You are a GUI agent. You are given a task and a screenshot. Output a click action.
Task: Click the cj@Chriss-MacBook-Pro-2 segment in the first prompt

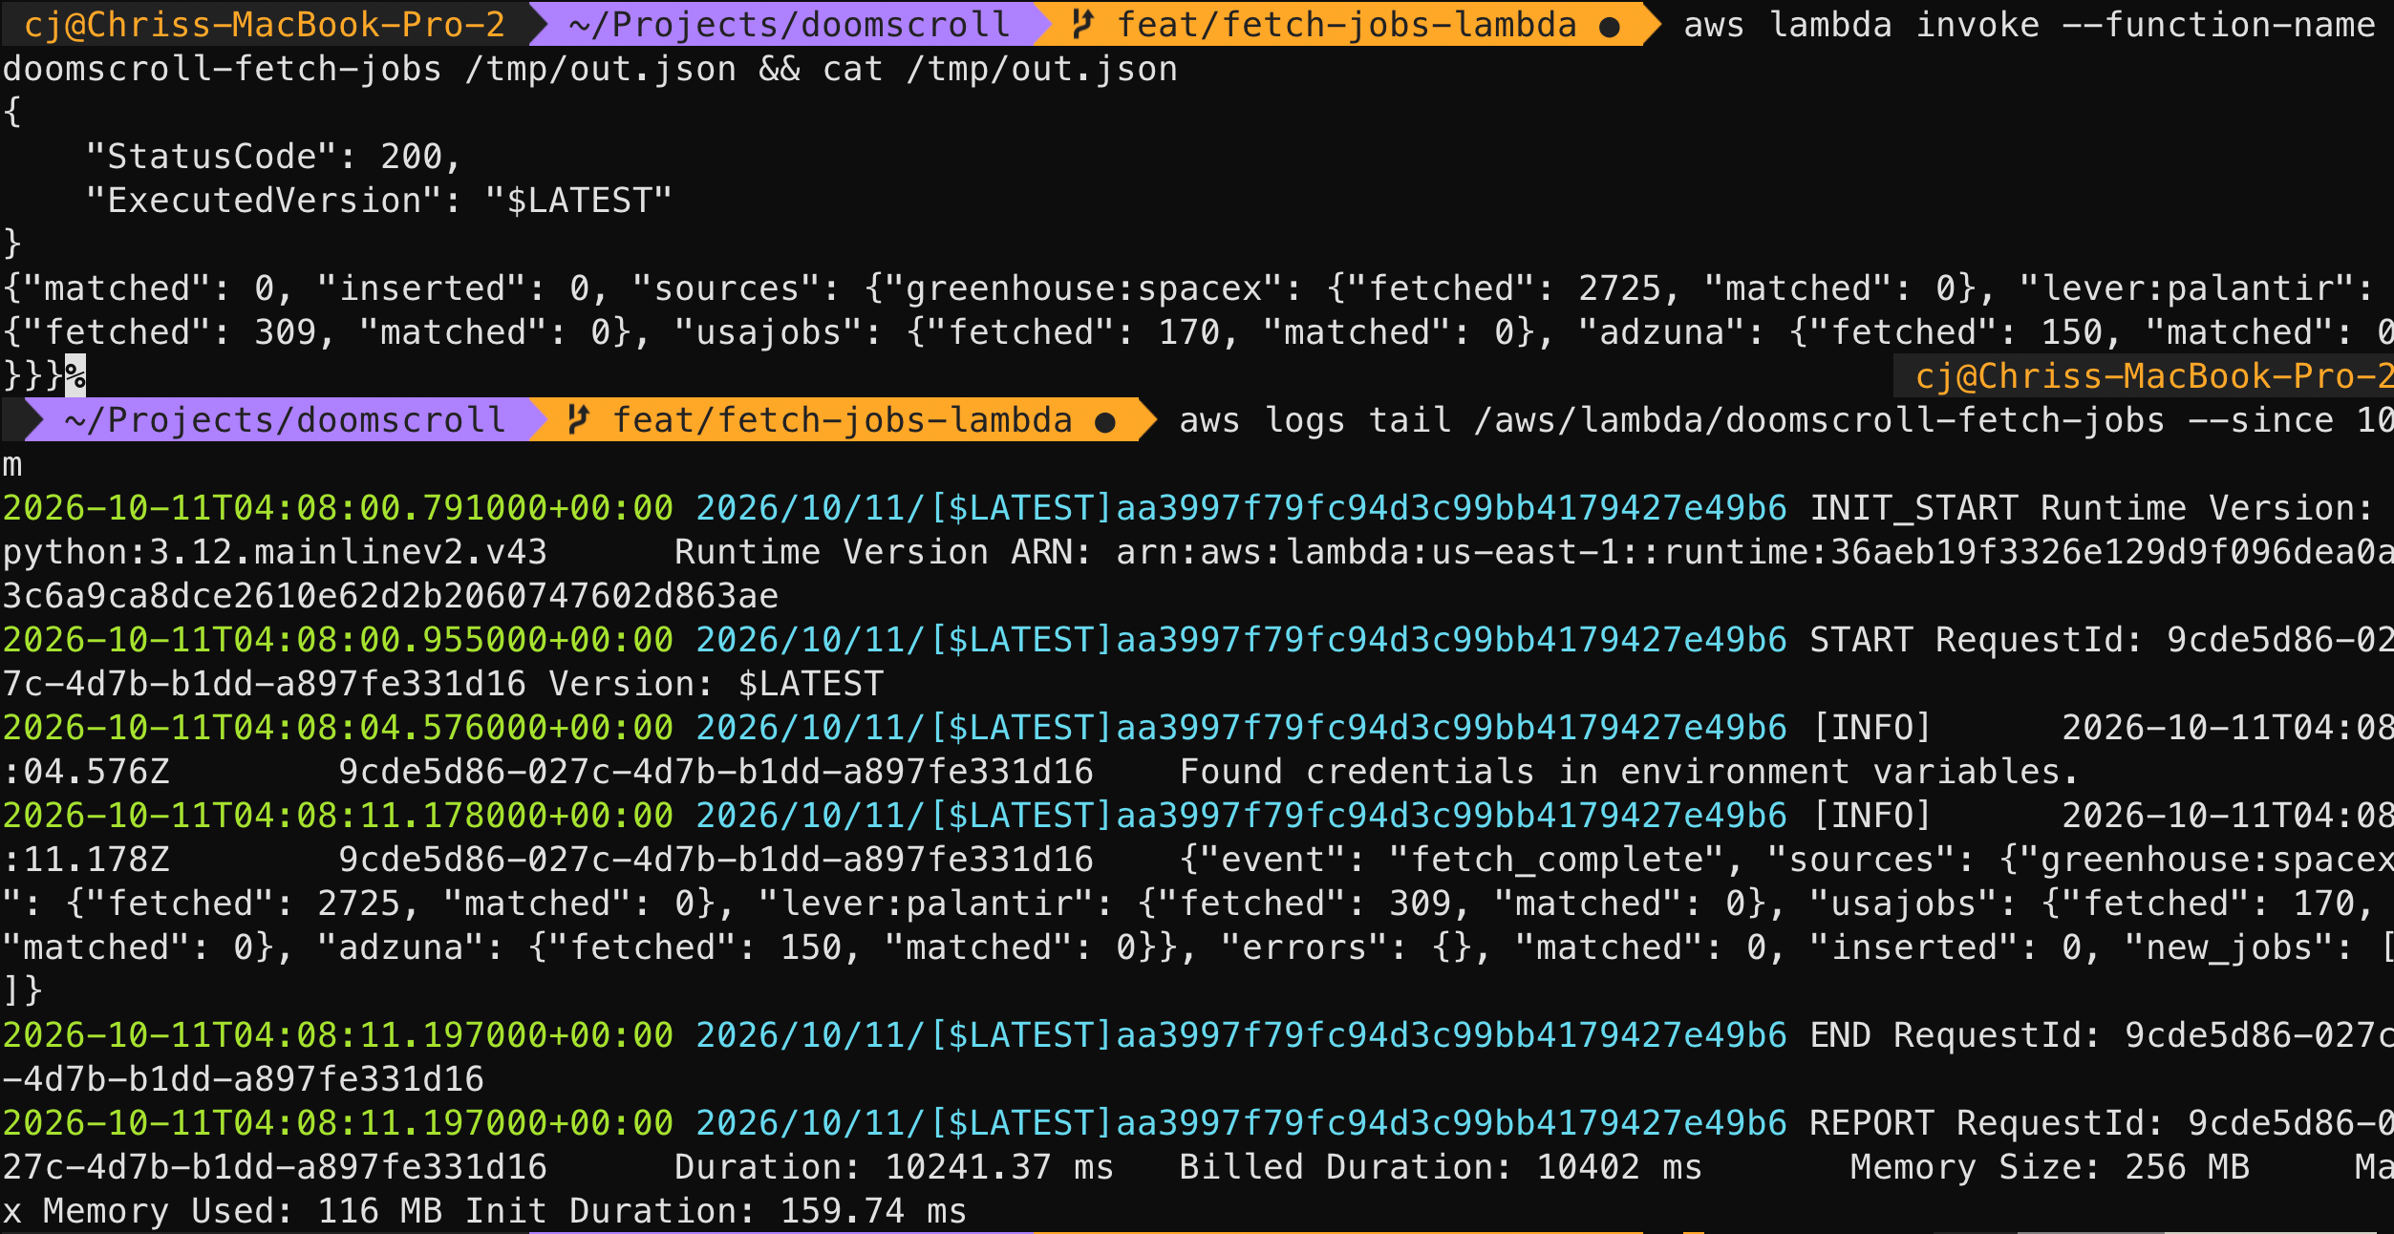[265, 24]
